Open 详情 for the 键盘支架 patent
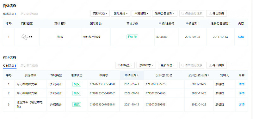The height and width of the screenshot is (119, 253). point(242,104)
